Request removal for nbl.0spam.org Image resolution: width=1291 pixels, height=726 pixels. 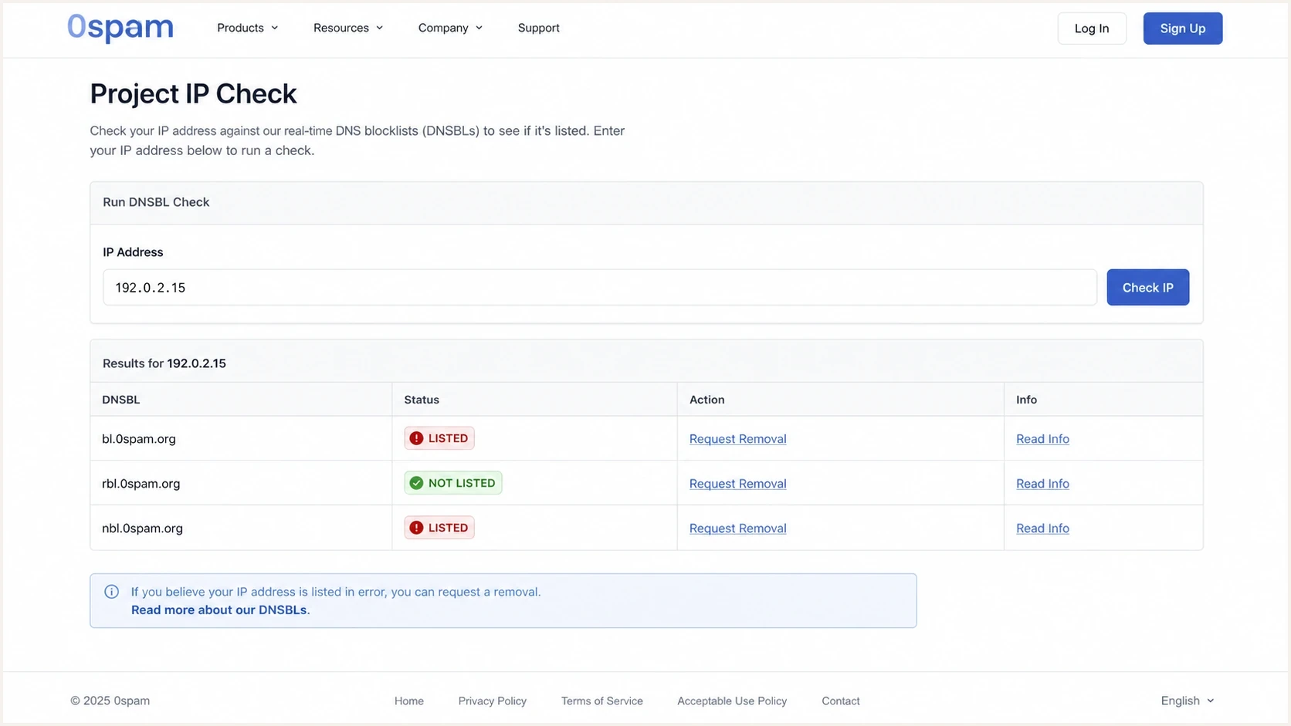pos(737,528)
